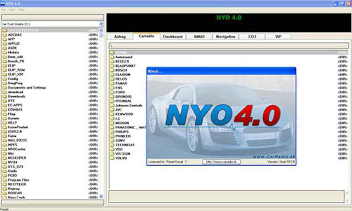This screenshot has width=352, height=211.
Task: Select the Carradio tab
Action: [146, 36]
